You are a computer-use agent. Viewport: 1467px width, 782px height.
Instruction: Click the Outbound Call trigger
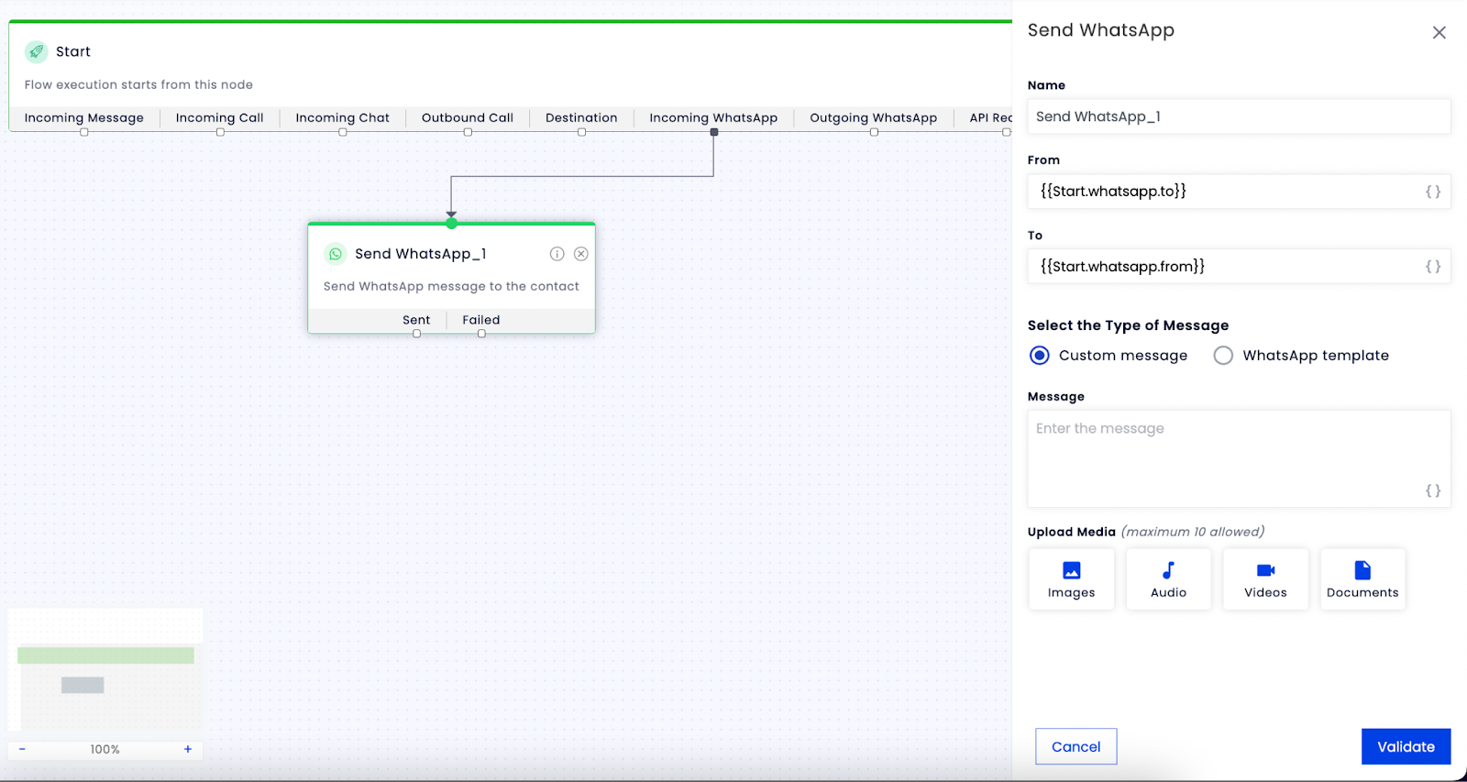(468, 118)
